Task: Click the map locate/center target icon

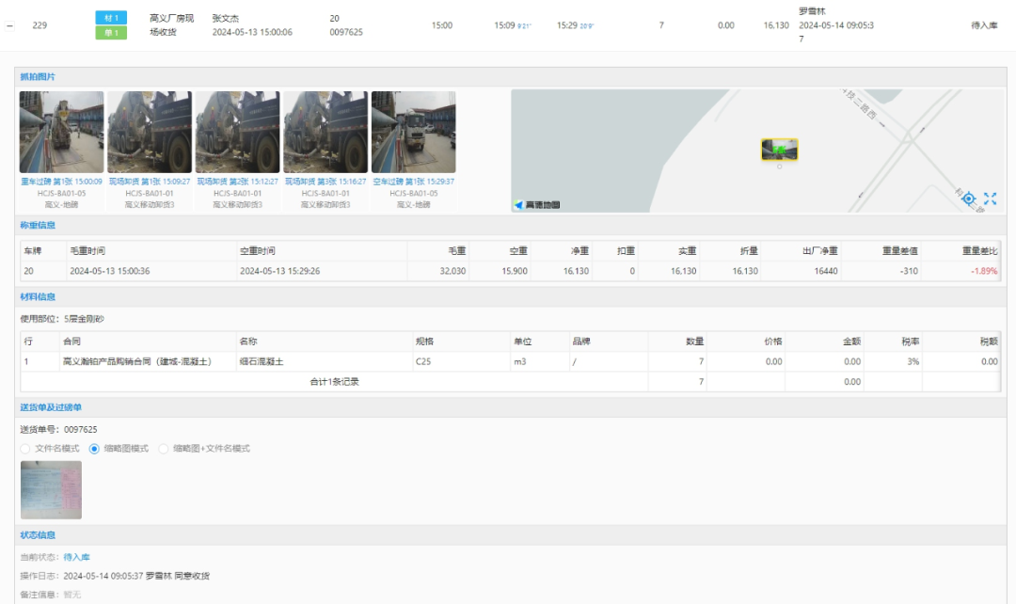Action: click(x=969, y=198)
